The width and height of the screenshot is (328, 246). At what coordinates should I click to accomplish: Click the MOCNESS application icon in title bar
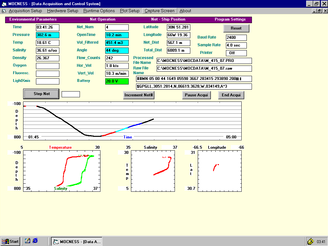(4, 4)
